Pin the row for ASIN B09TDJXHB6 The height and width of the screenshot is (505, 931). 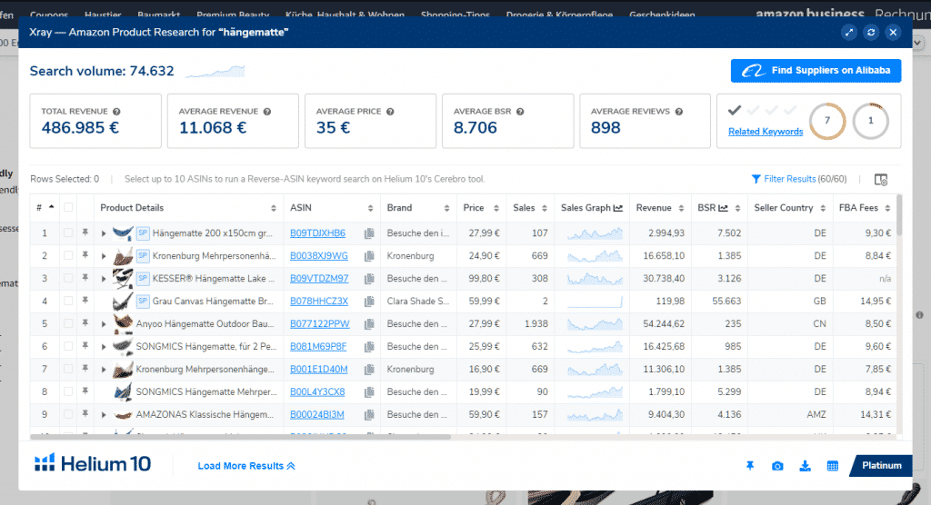click(85, 233)
